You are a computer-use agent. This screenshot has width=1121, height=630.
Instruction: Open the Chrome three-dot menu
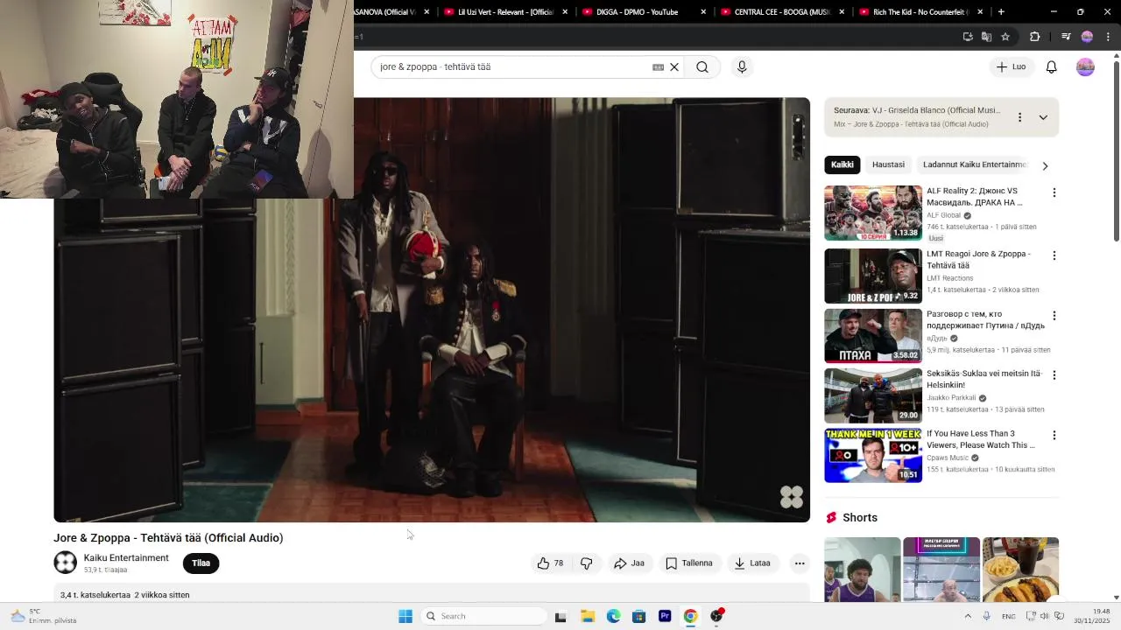pos(1108,37)
